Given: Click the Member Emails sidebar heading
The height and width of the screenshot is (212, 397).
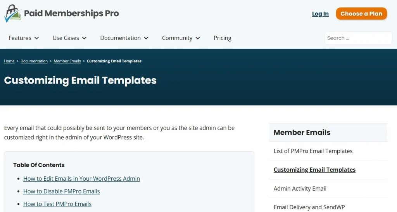Looking at the screenshot, I should 302,132.
